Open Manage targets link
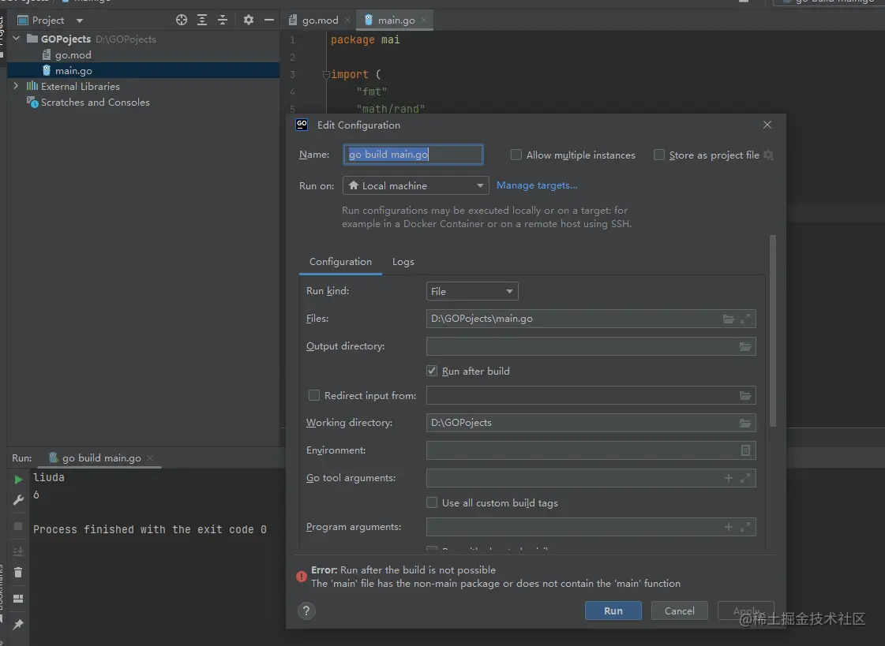The image size is (885, 646). point(537,185)
